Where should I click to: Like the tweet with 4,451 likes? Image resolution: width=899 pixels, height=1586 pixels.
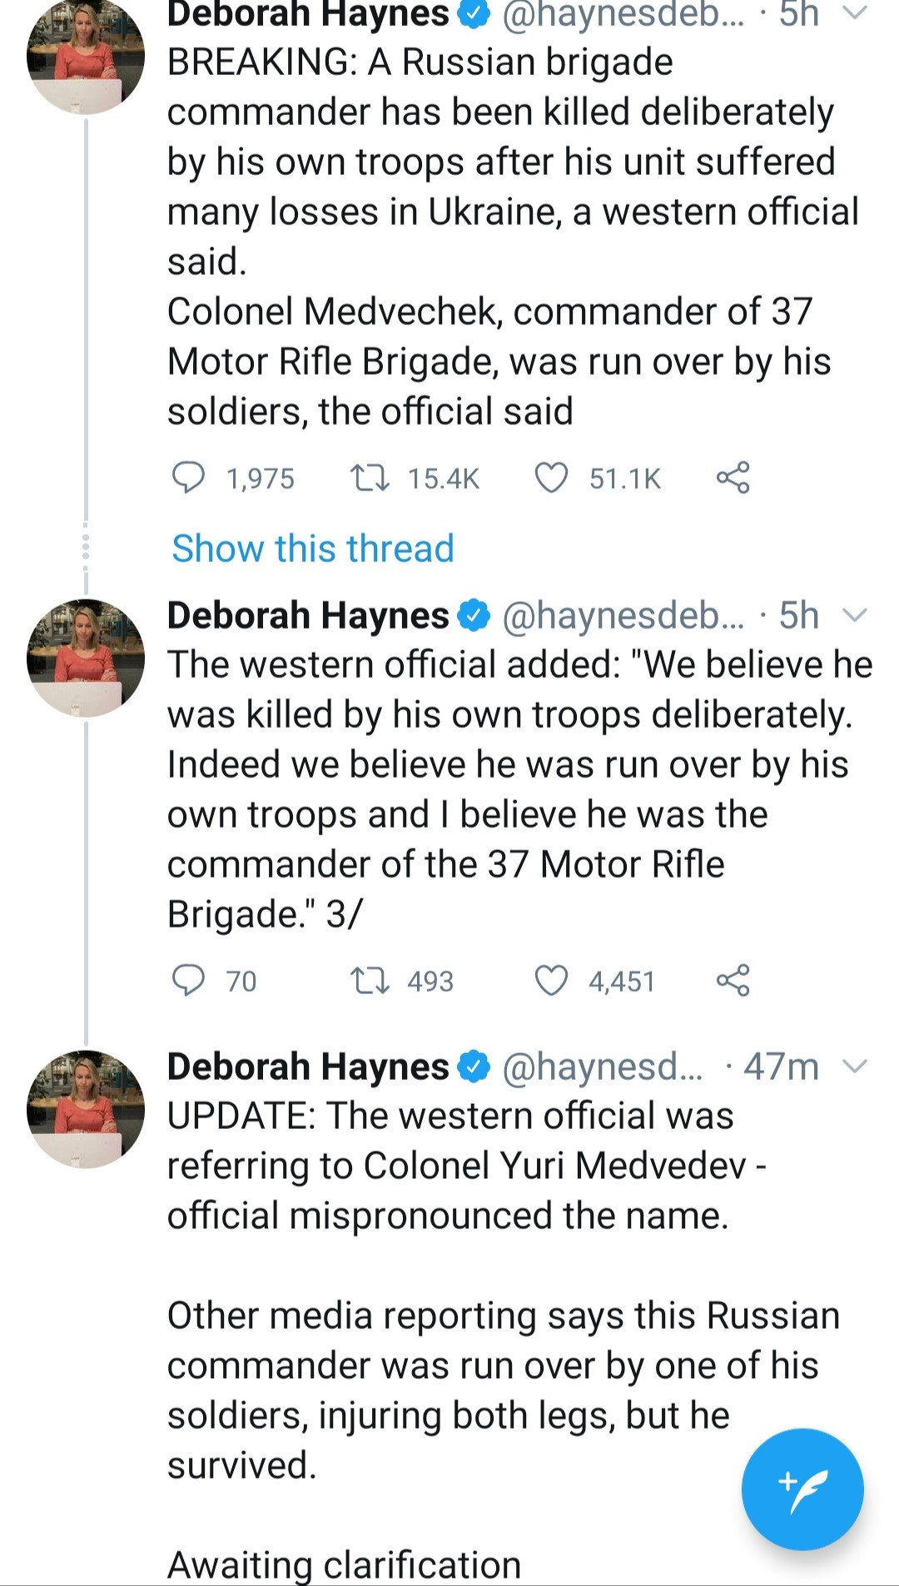[551, 981]
